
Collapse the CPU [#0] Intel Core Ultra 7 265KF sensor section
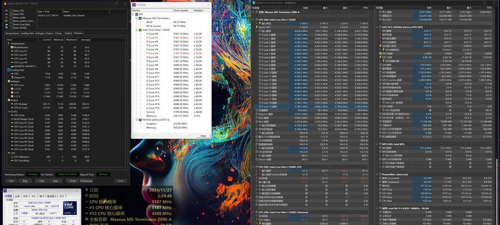pyautogui.click(x=254, y=20)
